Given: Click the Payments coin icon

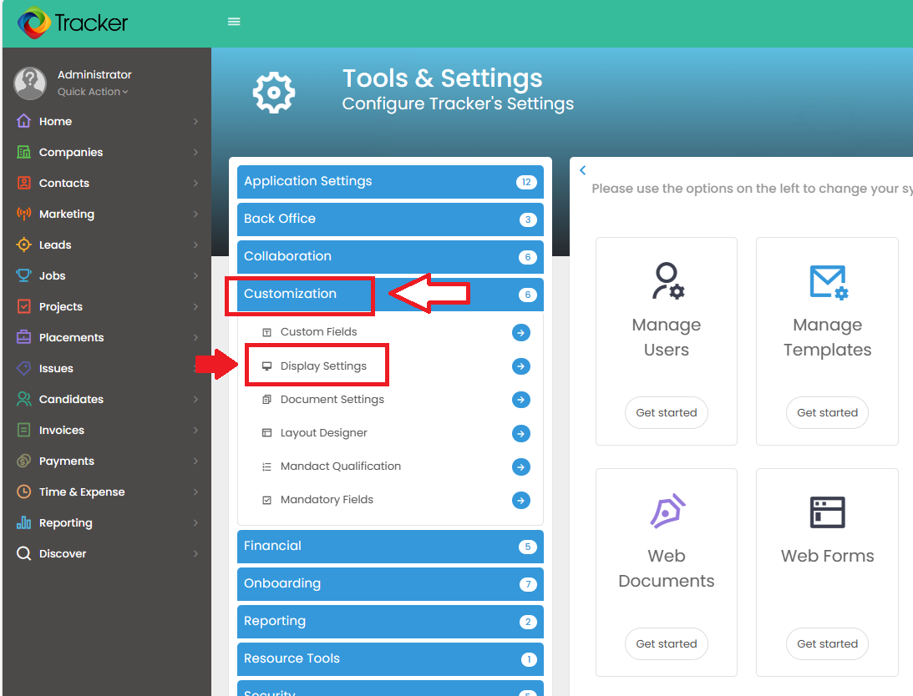Looking at the screenshot, I should coord(24,461).
